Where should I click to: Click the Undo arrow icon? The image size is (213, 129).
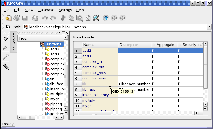click(x=44, y=18)
